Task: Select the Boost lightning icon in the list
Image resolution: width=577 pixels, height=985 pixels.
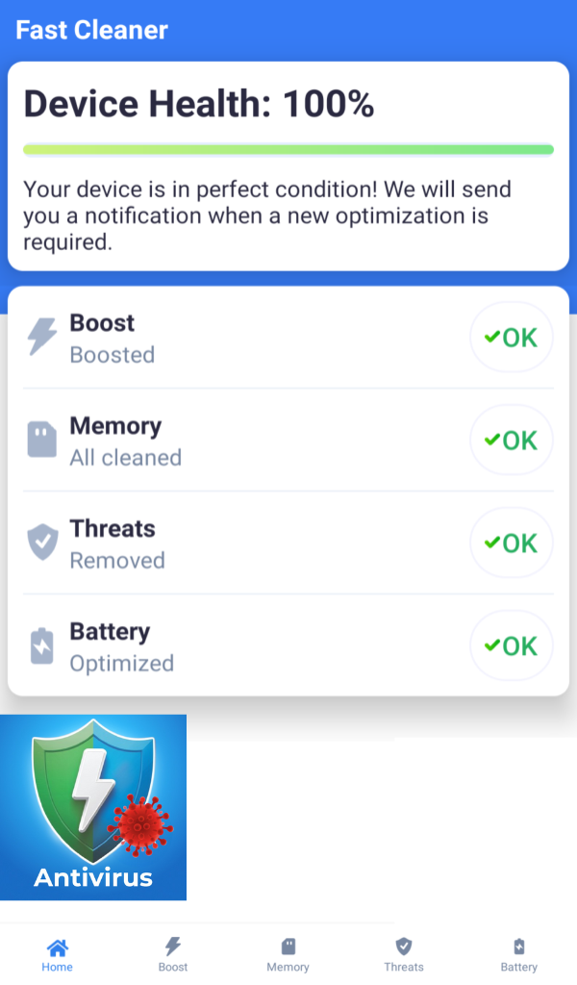Action: click(x=41, y=337)
